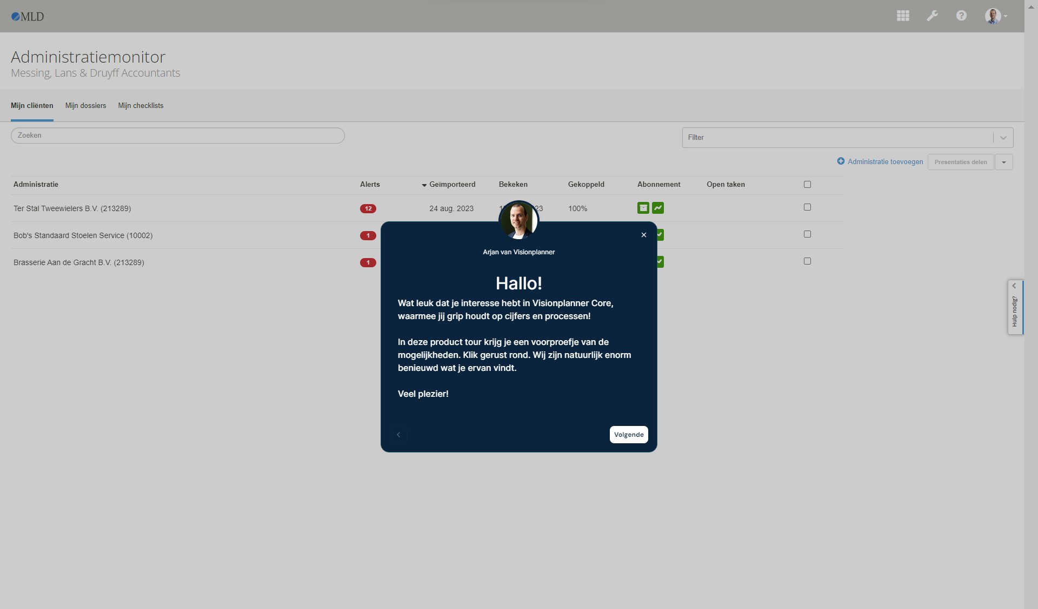
Task: Switch to the Mijn cliënten tab
Action: (32, 106)
